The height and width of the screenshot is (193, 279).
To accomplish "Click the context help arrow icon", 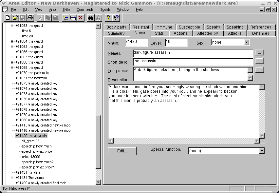I will tap(116, 18).
